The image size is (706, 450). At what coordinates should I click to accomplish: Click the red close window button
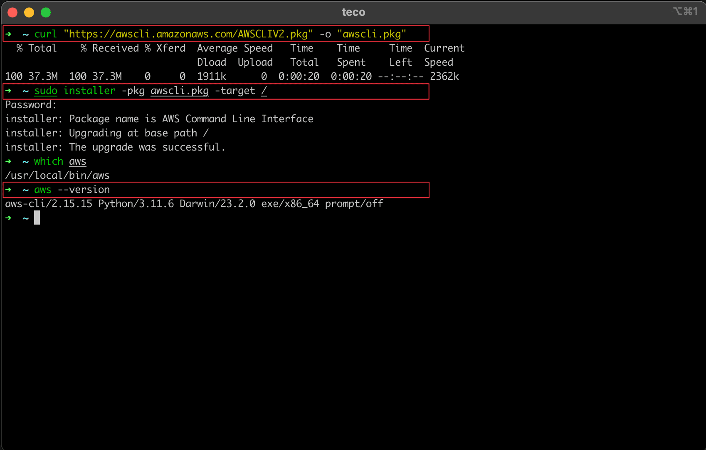click(x=12, y=12)
